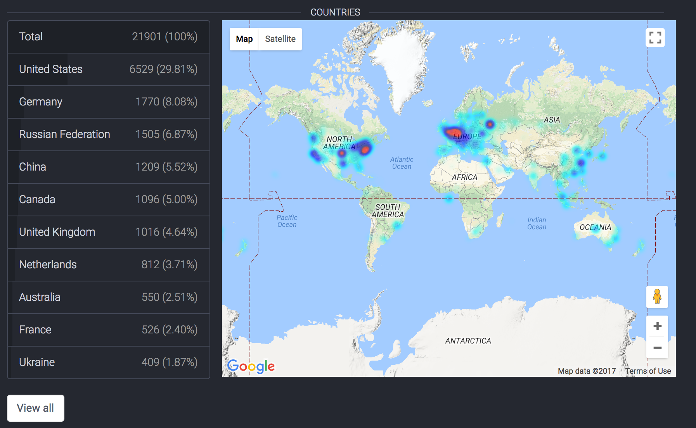
Task: Click the Total count row
Action: (x=109, y=37)
